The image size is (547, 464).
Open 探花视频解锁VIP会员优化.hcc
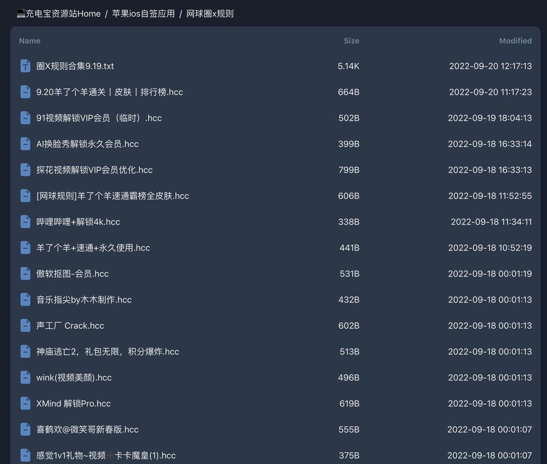coord(94,170)
